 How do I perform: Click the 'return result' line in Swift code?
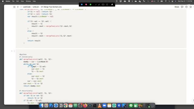pyautogui.click(x=34, y=41)
